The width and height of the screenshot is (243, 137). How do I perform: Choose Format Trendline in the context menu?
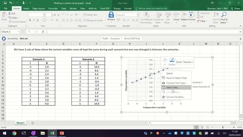click(x=176, y=97)
